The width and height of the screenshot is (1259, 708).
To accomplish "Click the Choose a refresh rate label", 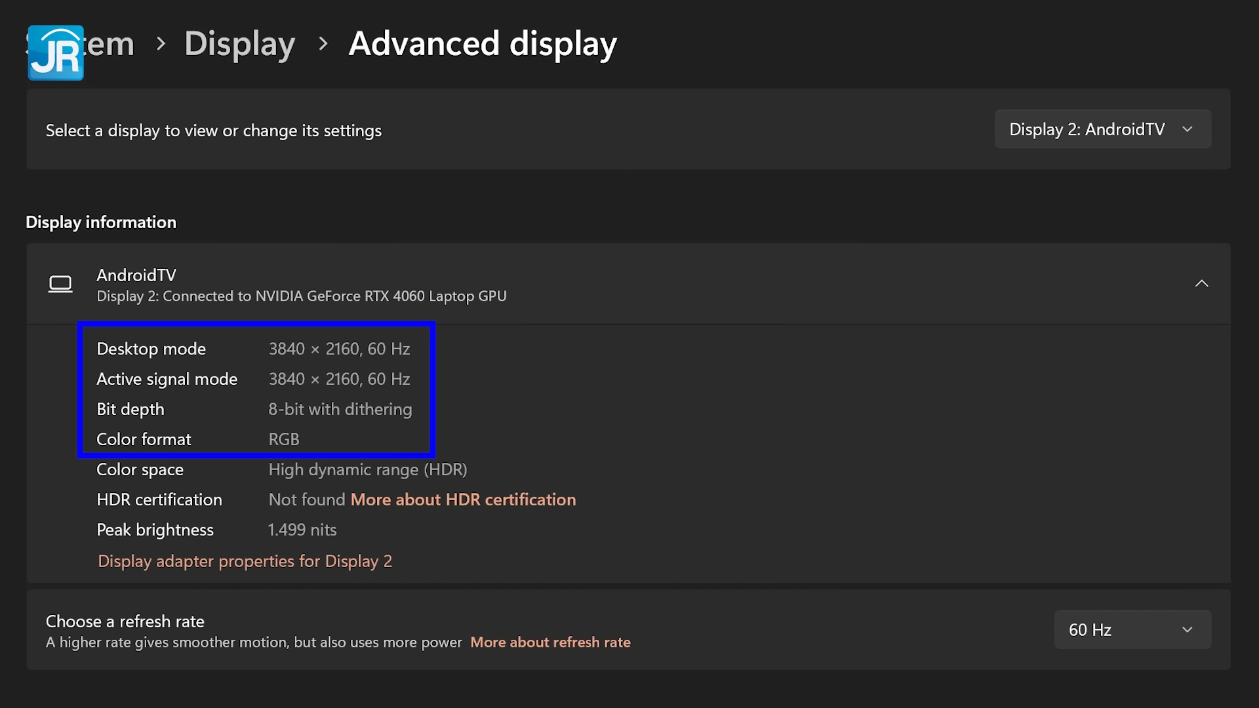I will [125, 621].
